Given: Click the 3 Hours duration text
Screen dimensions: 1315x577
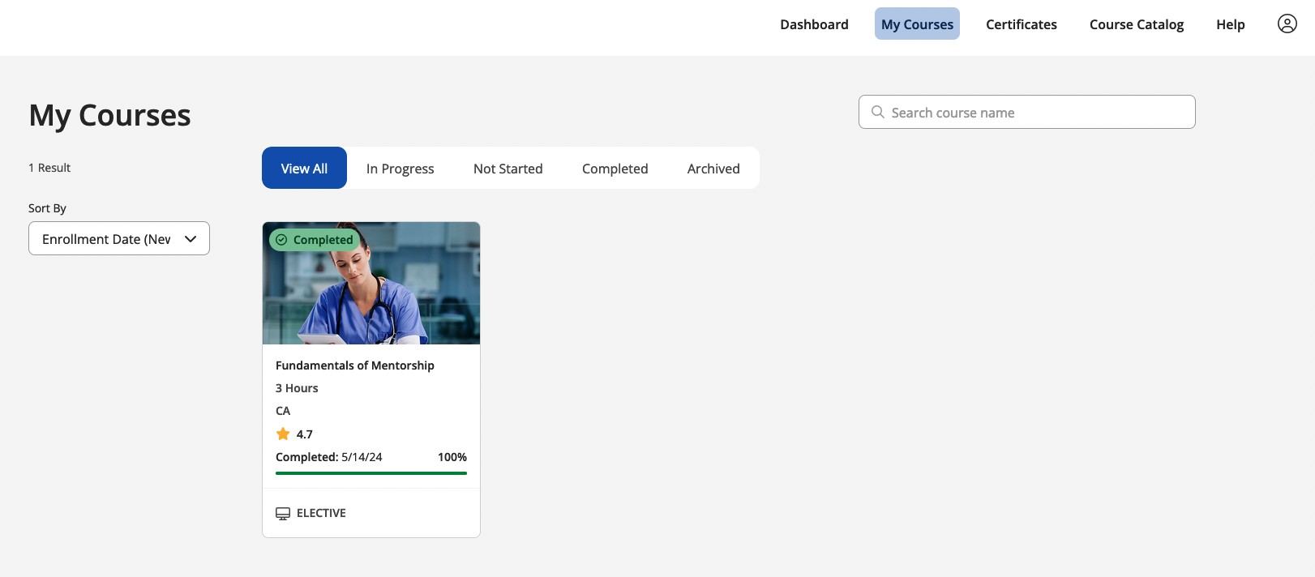Looking at the screenshot, I should (x=297, y=388).
